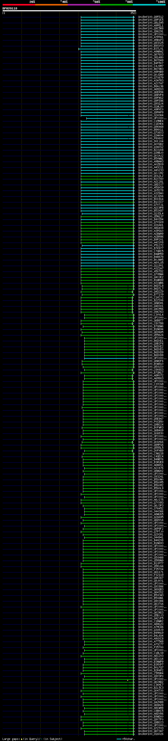Select hit label UniRef100_B6DXE1
Image resolution: width=168 pixels, height=741 pixels.
pyautogui.click(x=151, y=341)
